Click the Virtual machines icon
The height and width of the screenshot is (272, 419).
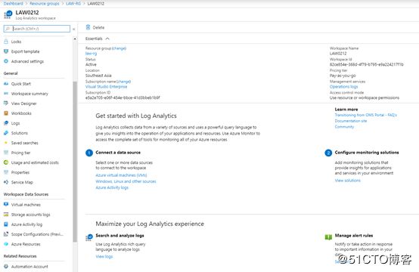(6, 205)
